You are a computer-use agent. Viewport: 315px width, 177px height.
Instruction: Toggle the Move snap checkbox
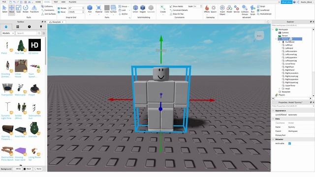59,12
